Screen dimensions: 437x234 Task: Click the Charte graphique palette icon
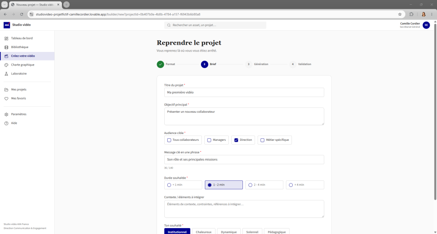(6, 65)
